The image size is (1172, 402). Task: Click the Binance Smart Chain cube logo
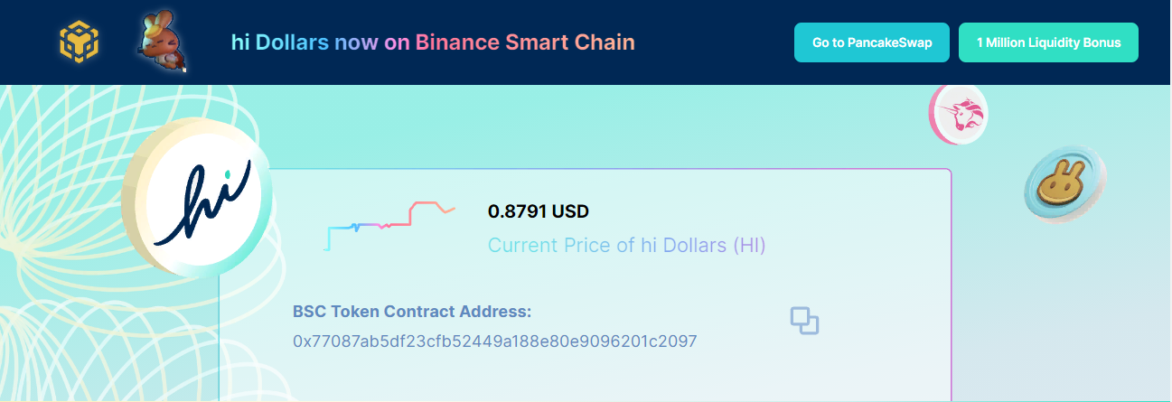pyautogui.click(x=79, y=42)
